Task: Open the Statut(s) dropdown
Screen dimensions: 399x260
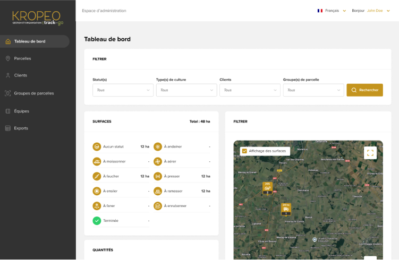Action: coord(123,90)
